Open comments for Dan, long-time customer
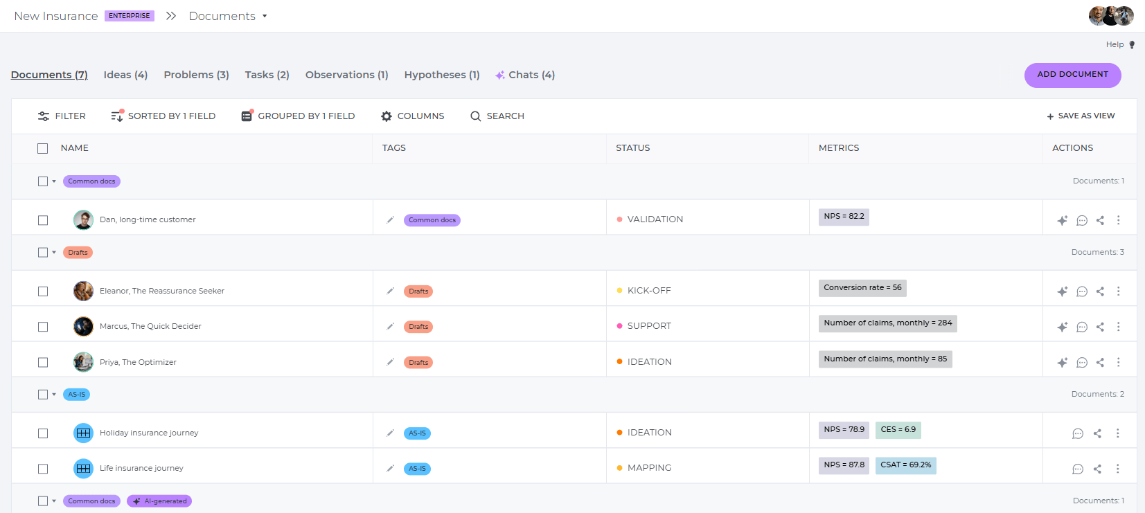This screenshot has height=513, width=1145. click(1082, 220)
